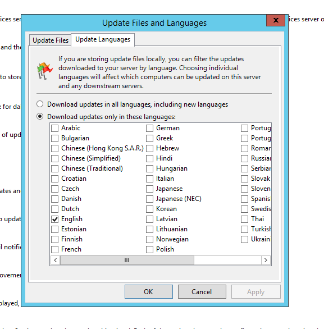Click the Apply button
This screenshot has height=329, width=324.
(256, 291)
